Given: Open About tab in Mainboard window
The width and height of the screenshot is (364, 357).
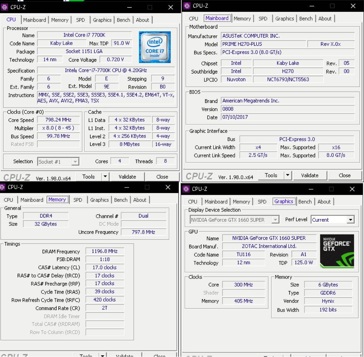Looking at the screenshot, I should [x=325, y=19].
